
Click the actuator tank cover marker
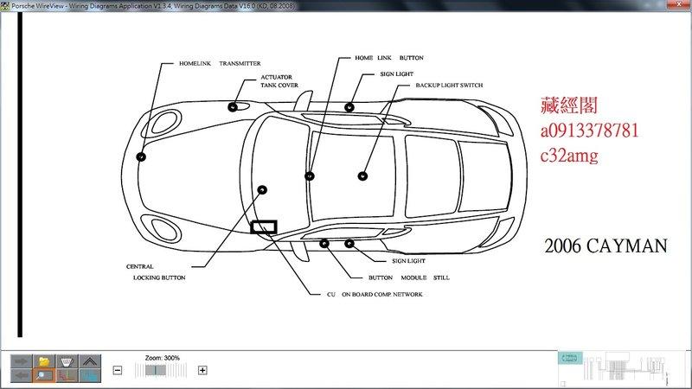click(233, 106)
